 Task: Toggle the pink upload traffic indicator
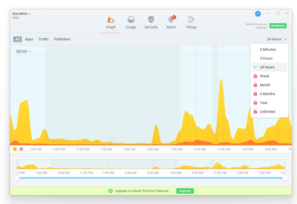[x=21, y=149]
